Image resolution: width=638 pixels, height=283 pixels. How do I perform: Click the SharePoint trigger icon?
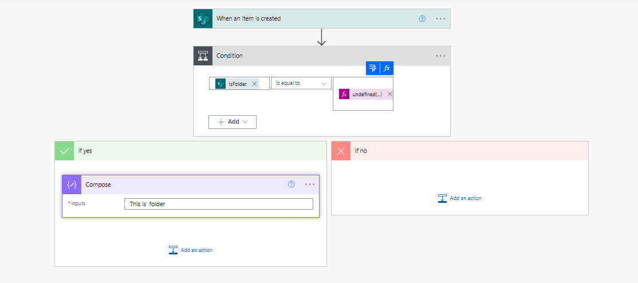[203, 18]
